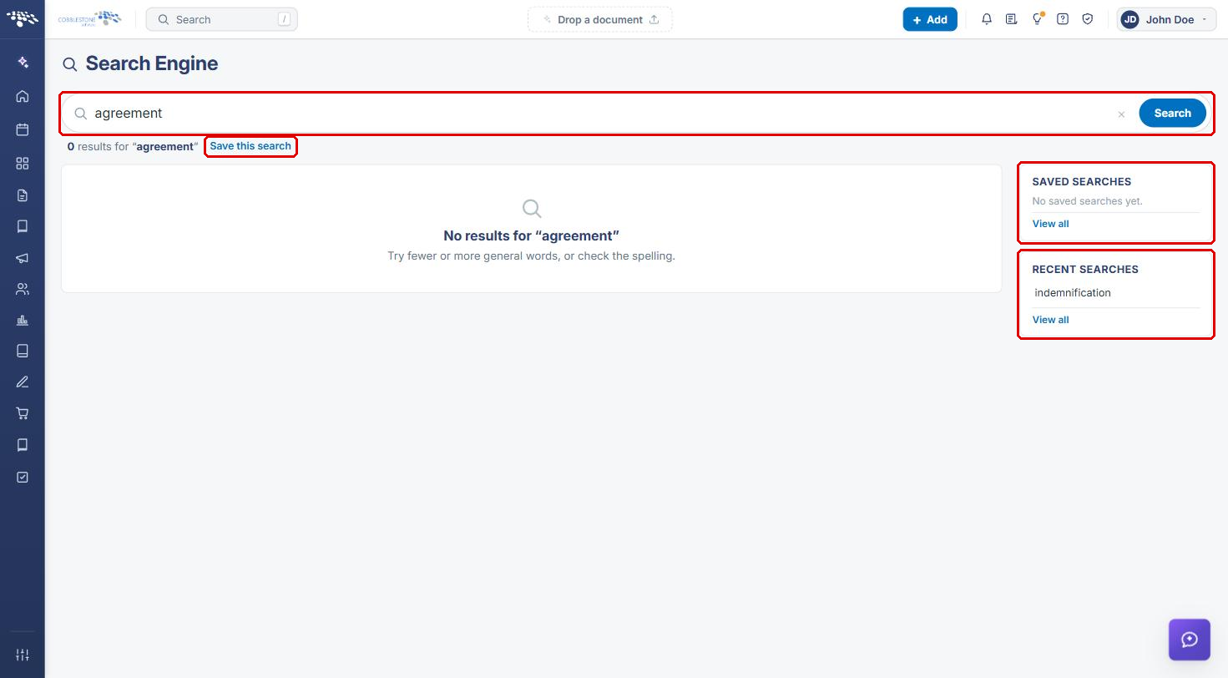Screen dimensions: 1228x678
Task: Click the blue Search button
Action: [x=1172, y=113]
